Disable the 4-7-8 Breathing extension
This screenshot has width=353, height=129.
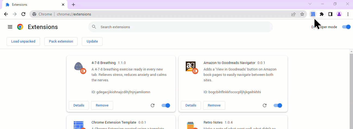point(166,105)
